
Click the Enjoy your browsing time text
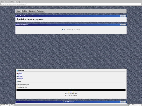click(x=23, y=84)
